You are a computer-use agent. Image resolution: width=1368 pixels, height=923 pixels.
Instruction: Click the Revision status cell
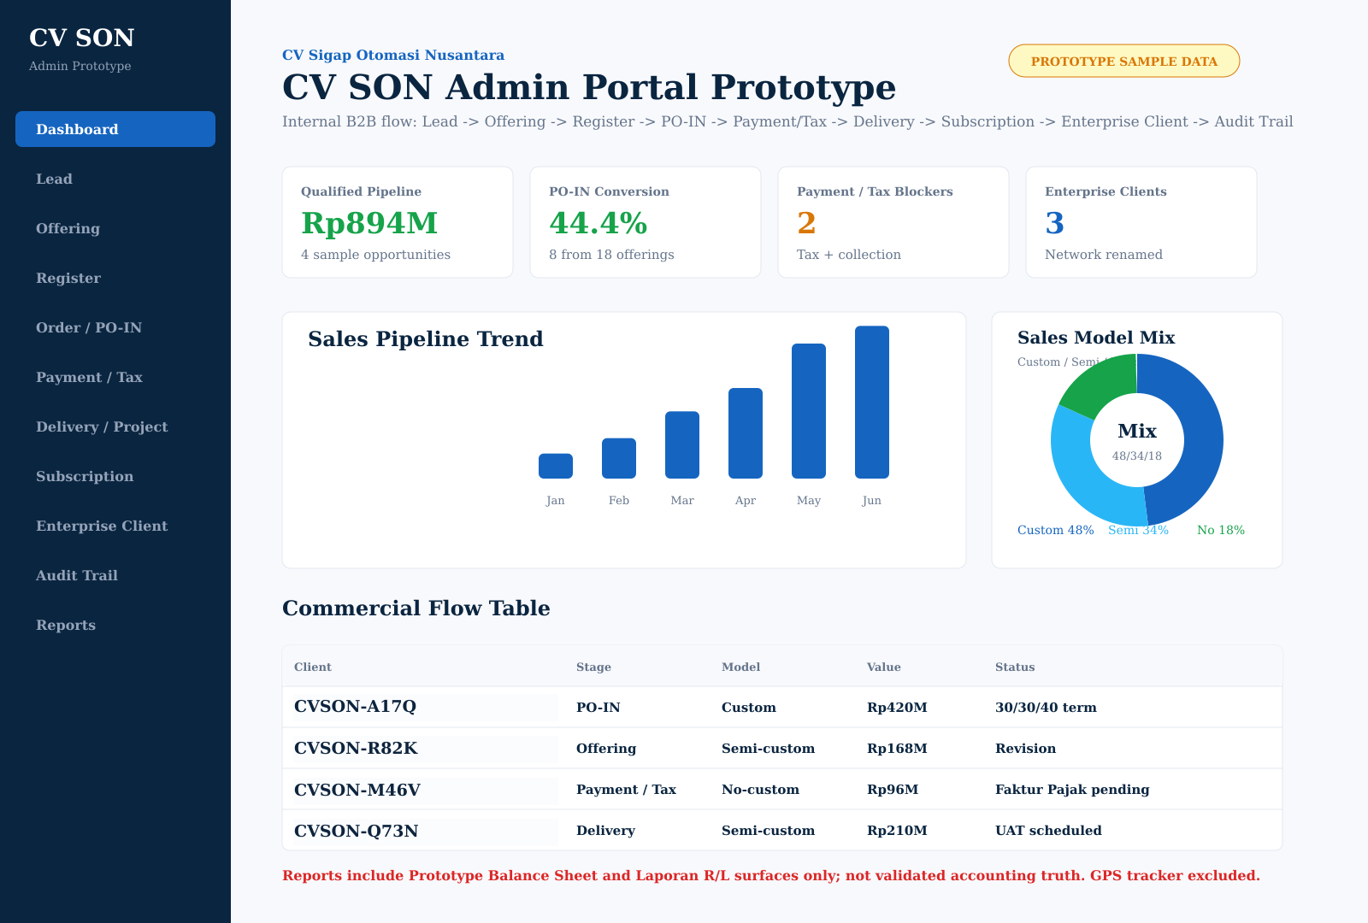pyautogui.click(x=1025, y=749)
